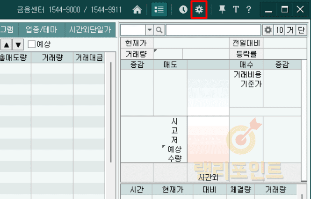
Task: Click the clock icon in title bar
Action: pyautogui.click(x=183, y=9)
